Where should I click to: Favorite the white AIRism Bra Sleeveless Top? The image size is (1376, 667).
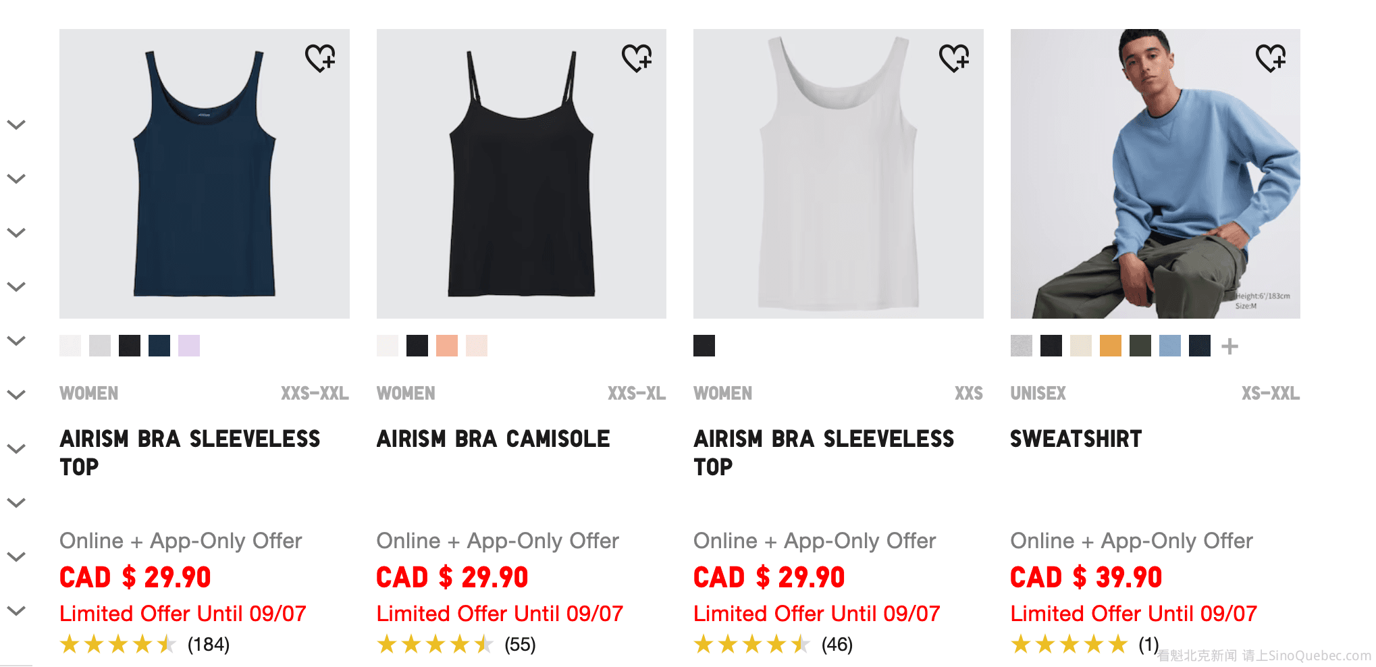tap(954, 58)
